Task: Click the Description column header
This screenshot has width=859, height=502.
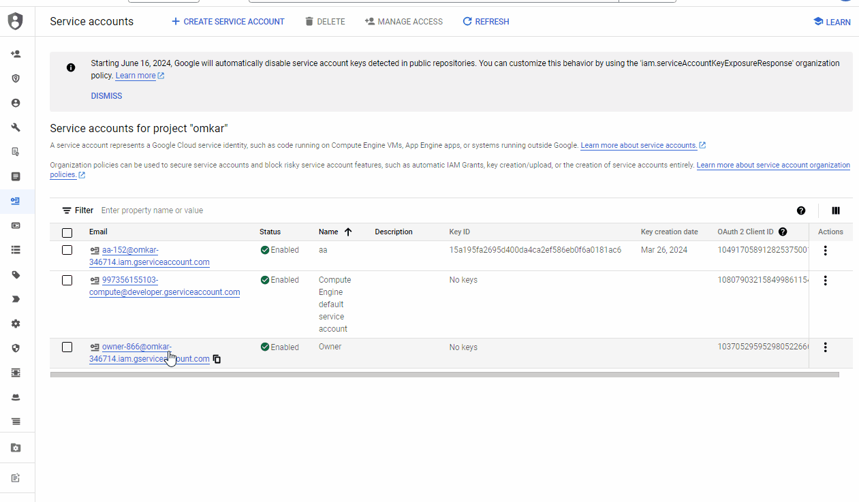Action: click(x=394, y=232)
